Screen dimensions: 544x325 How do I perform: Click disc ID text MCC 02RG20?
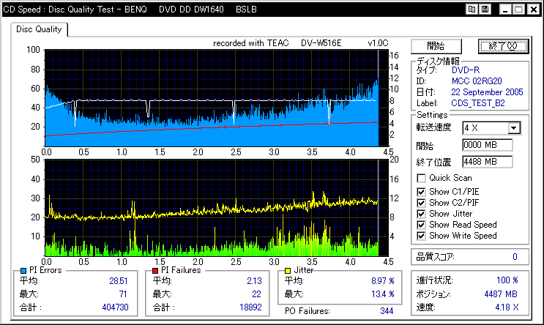point(477,81)
